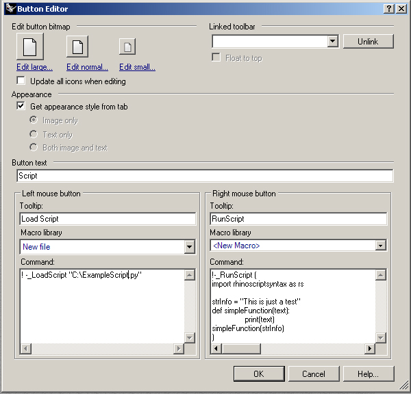The width and height of the screenshot is (411, 394).
Task: Click the large button bitmap icon
Action: [29, 47]
